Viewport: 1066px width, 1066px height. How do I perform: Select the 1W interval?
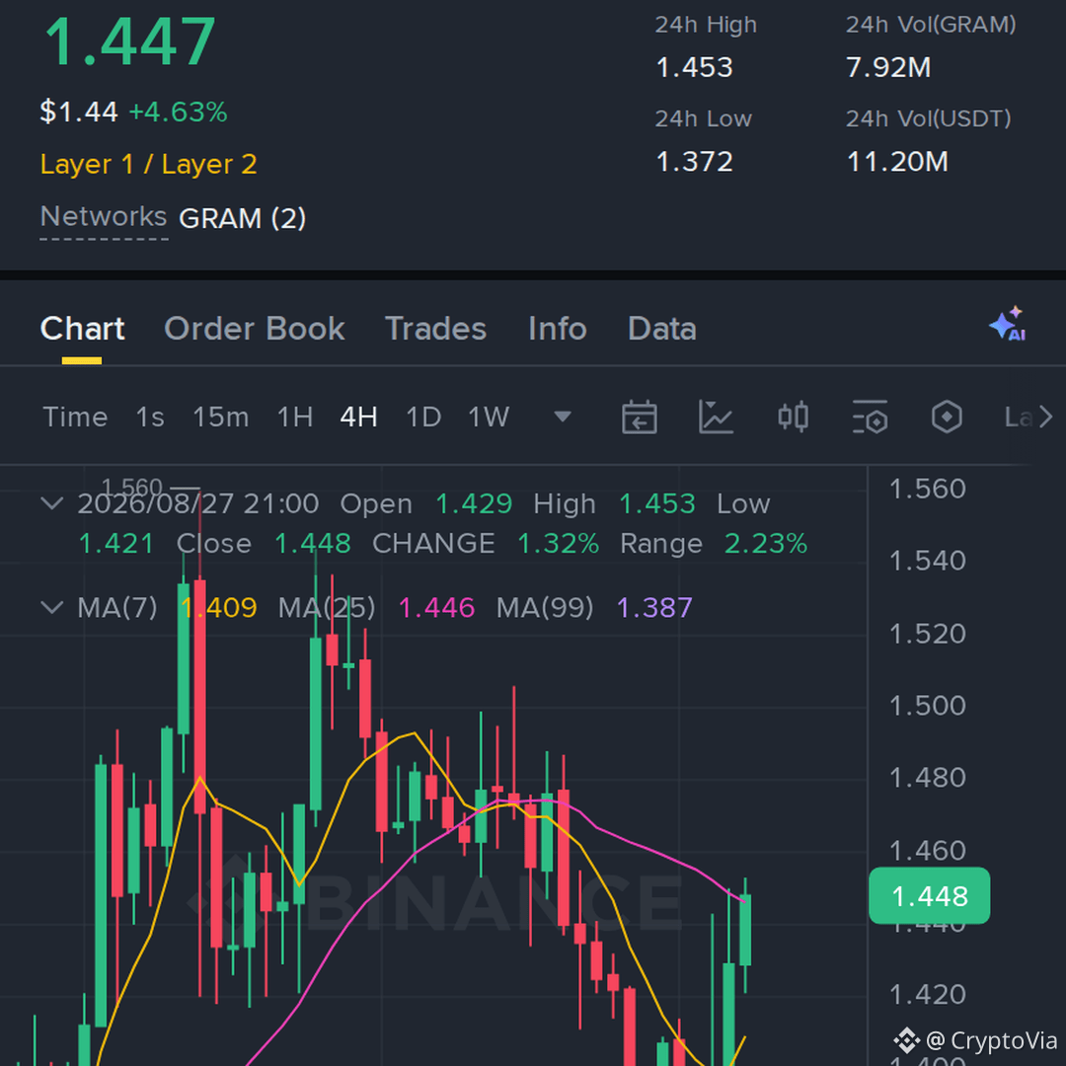pos(489,417)
